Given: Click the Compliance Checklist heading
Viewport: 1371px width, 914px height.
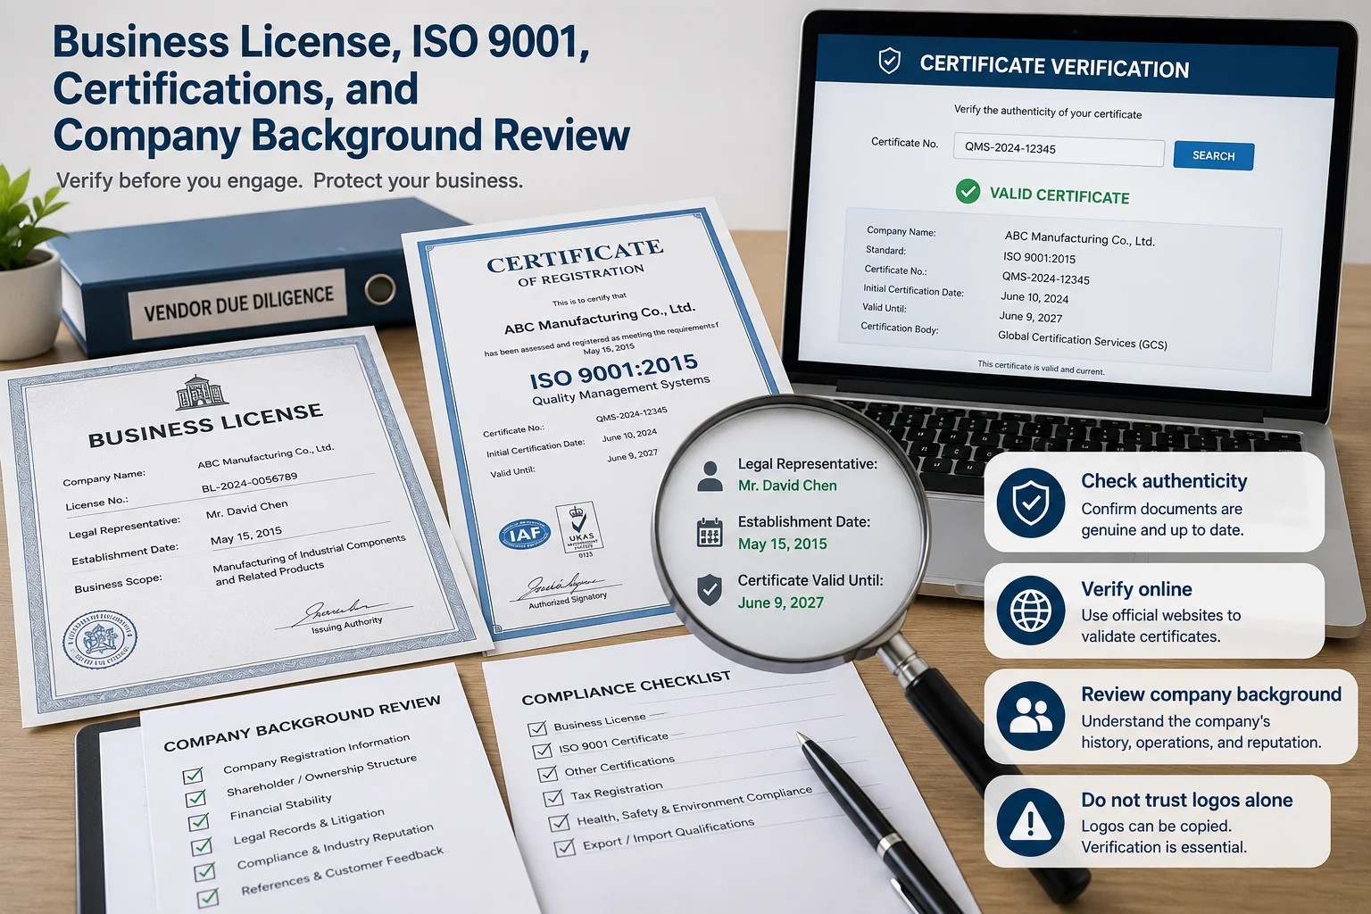Looking at the screenshot, I should (x=626, y=688).
